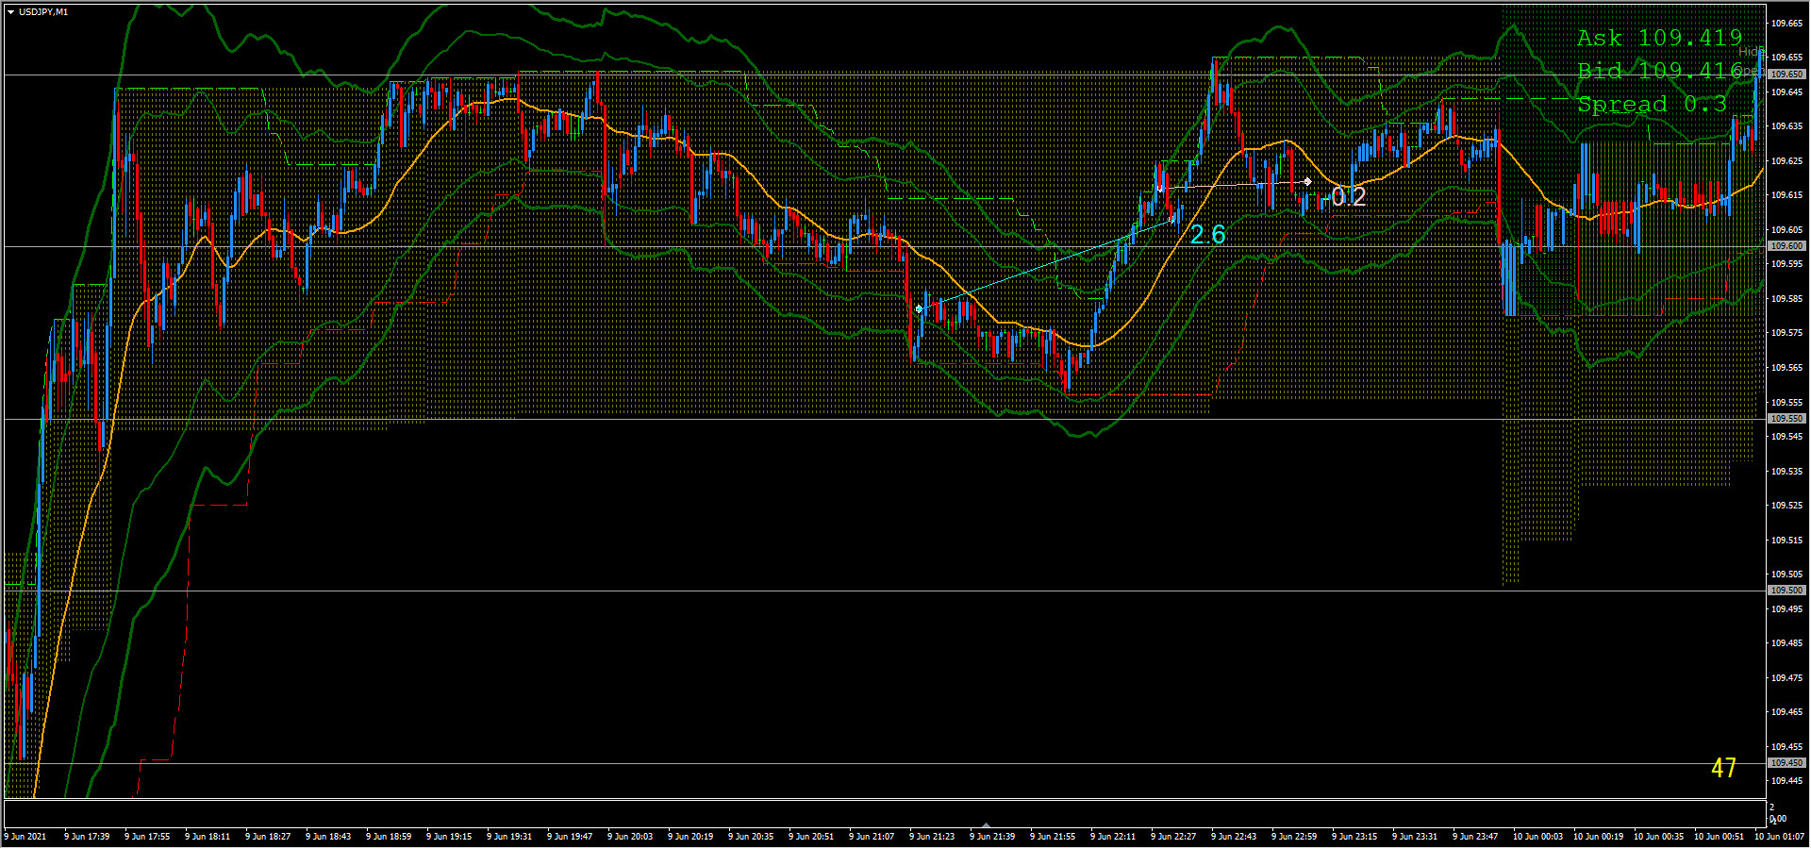1811x849 pixels.
Task: Click the 9 Jun 19:15 time label
Action: (449, 837)
